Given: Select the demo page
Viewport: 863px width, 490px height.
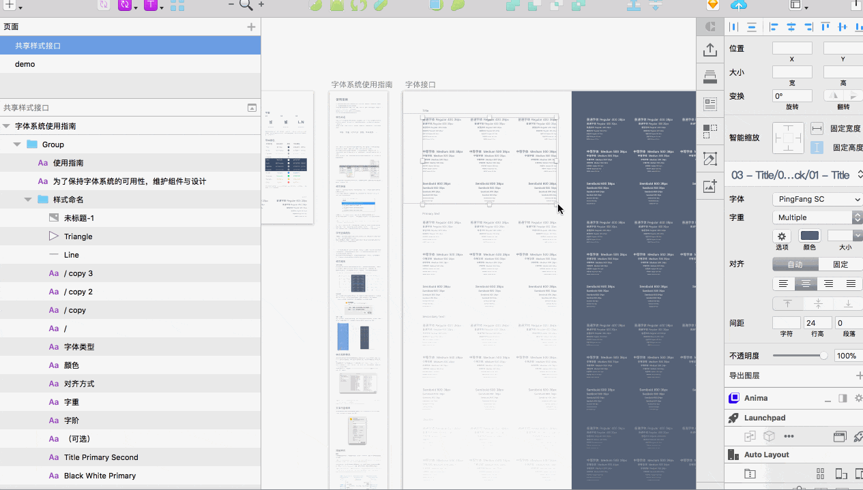Looking at the screenshot, I should [x=130, y=64].
